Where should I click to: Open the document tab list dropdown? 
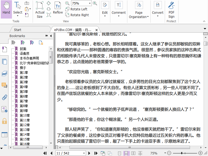[205, 29]
